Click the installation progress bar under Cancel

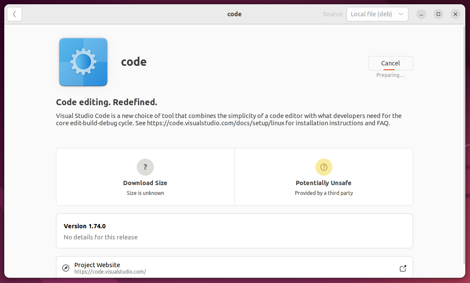coord(389,70)
